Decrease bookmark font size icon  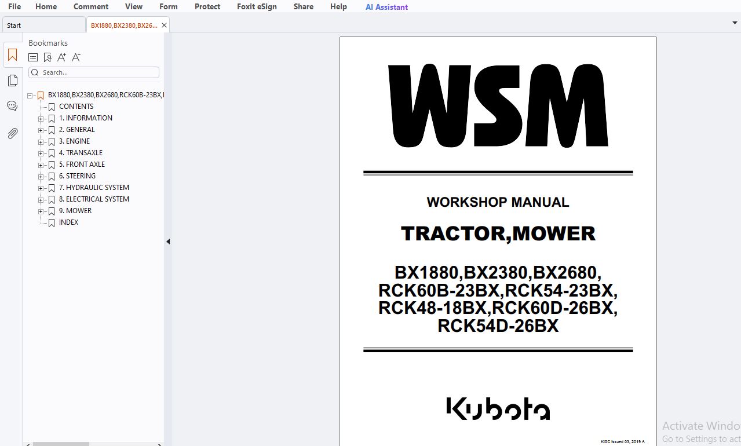tap(76, 57)
